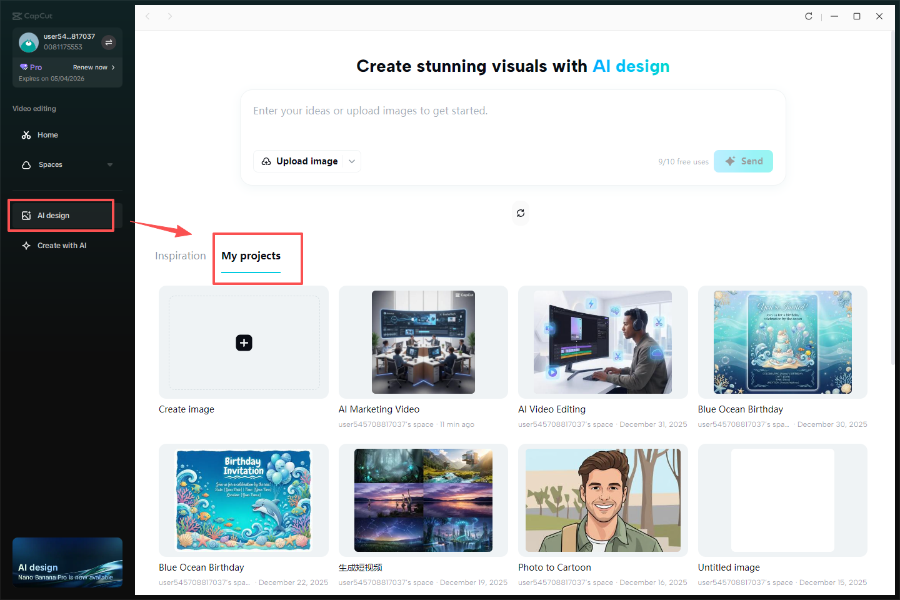The width and height of the screenshot is (900, 600).
Task: Expand Renew now with its chevron
Action: coord(114,67)
